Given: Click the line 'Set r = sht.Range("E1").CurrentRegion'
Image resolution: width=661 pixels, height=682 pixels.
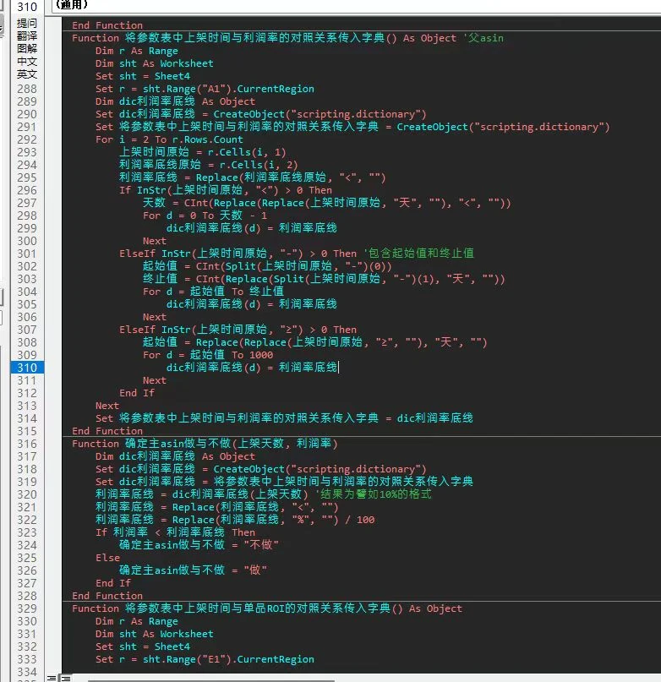Looking at the screenshot, I should (x=205, y=659).
